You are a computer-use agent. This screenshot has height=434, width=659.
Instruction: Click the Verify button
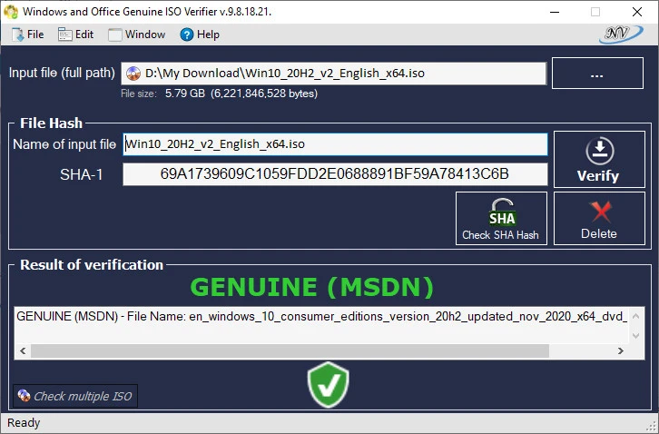coord(599,160)
